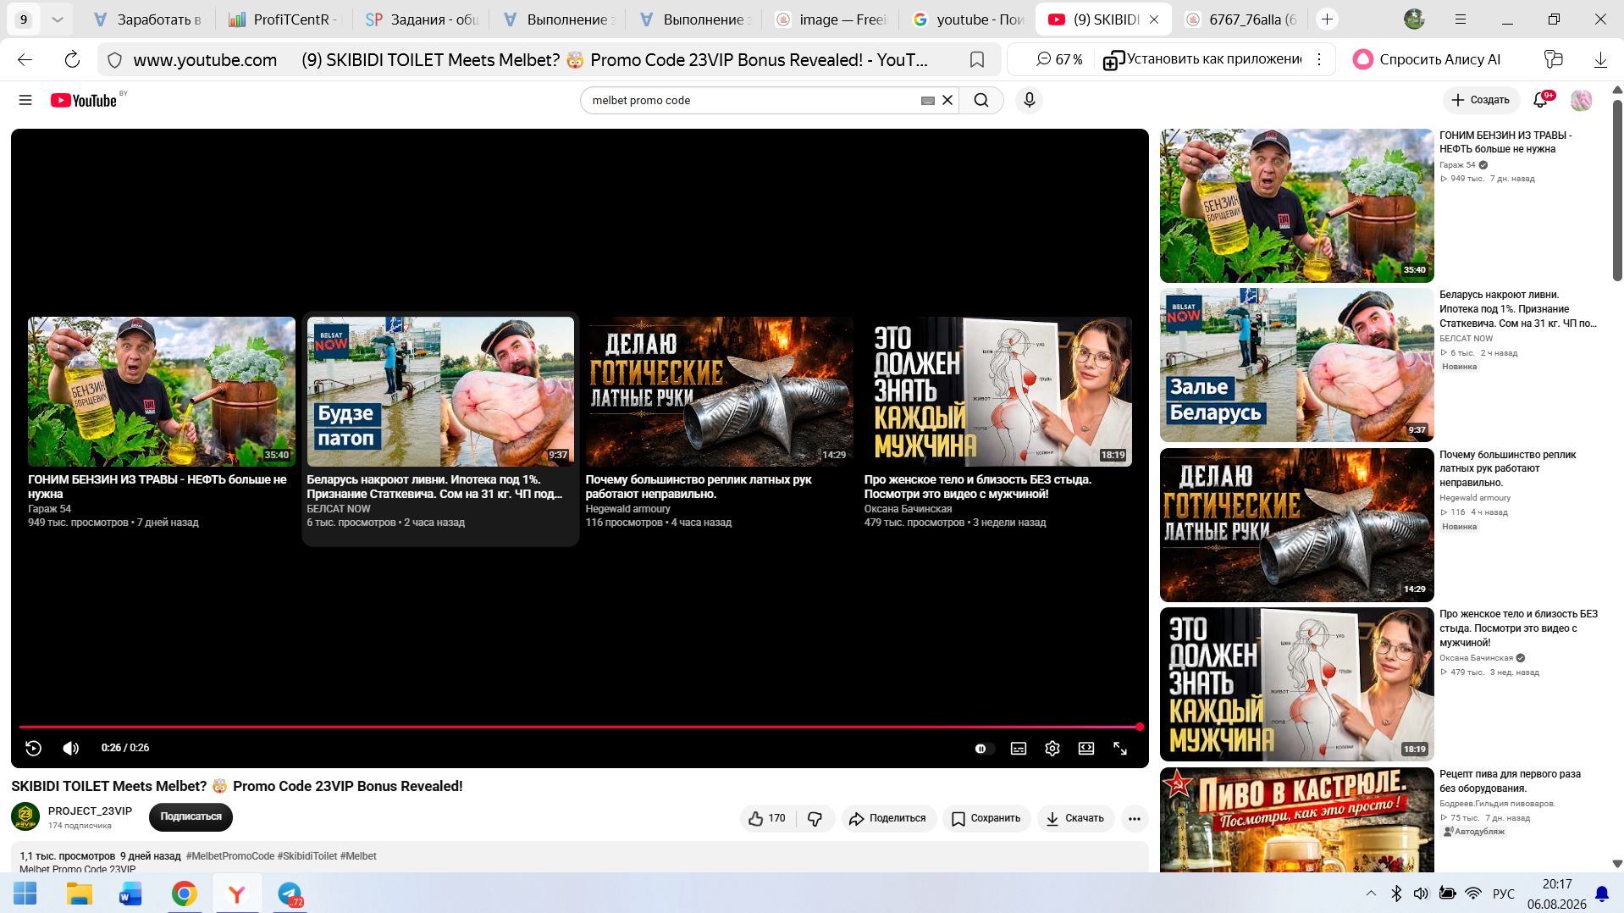Screen dimensions: 1624x913
Task: Ask Алиса AI assistant
Action: point(1427,59)
